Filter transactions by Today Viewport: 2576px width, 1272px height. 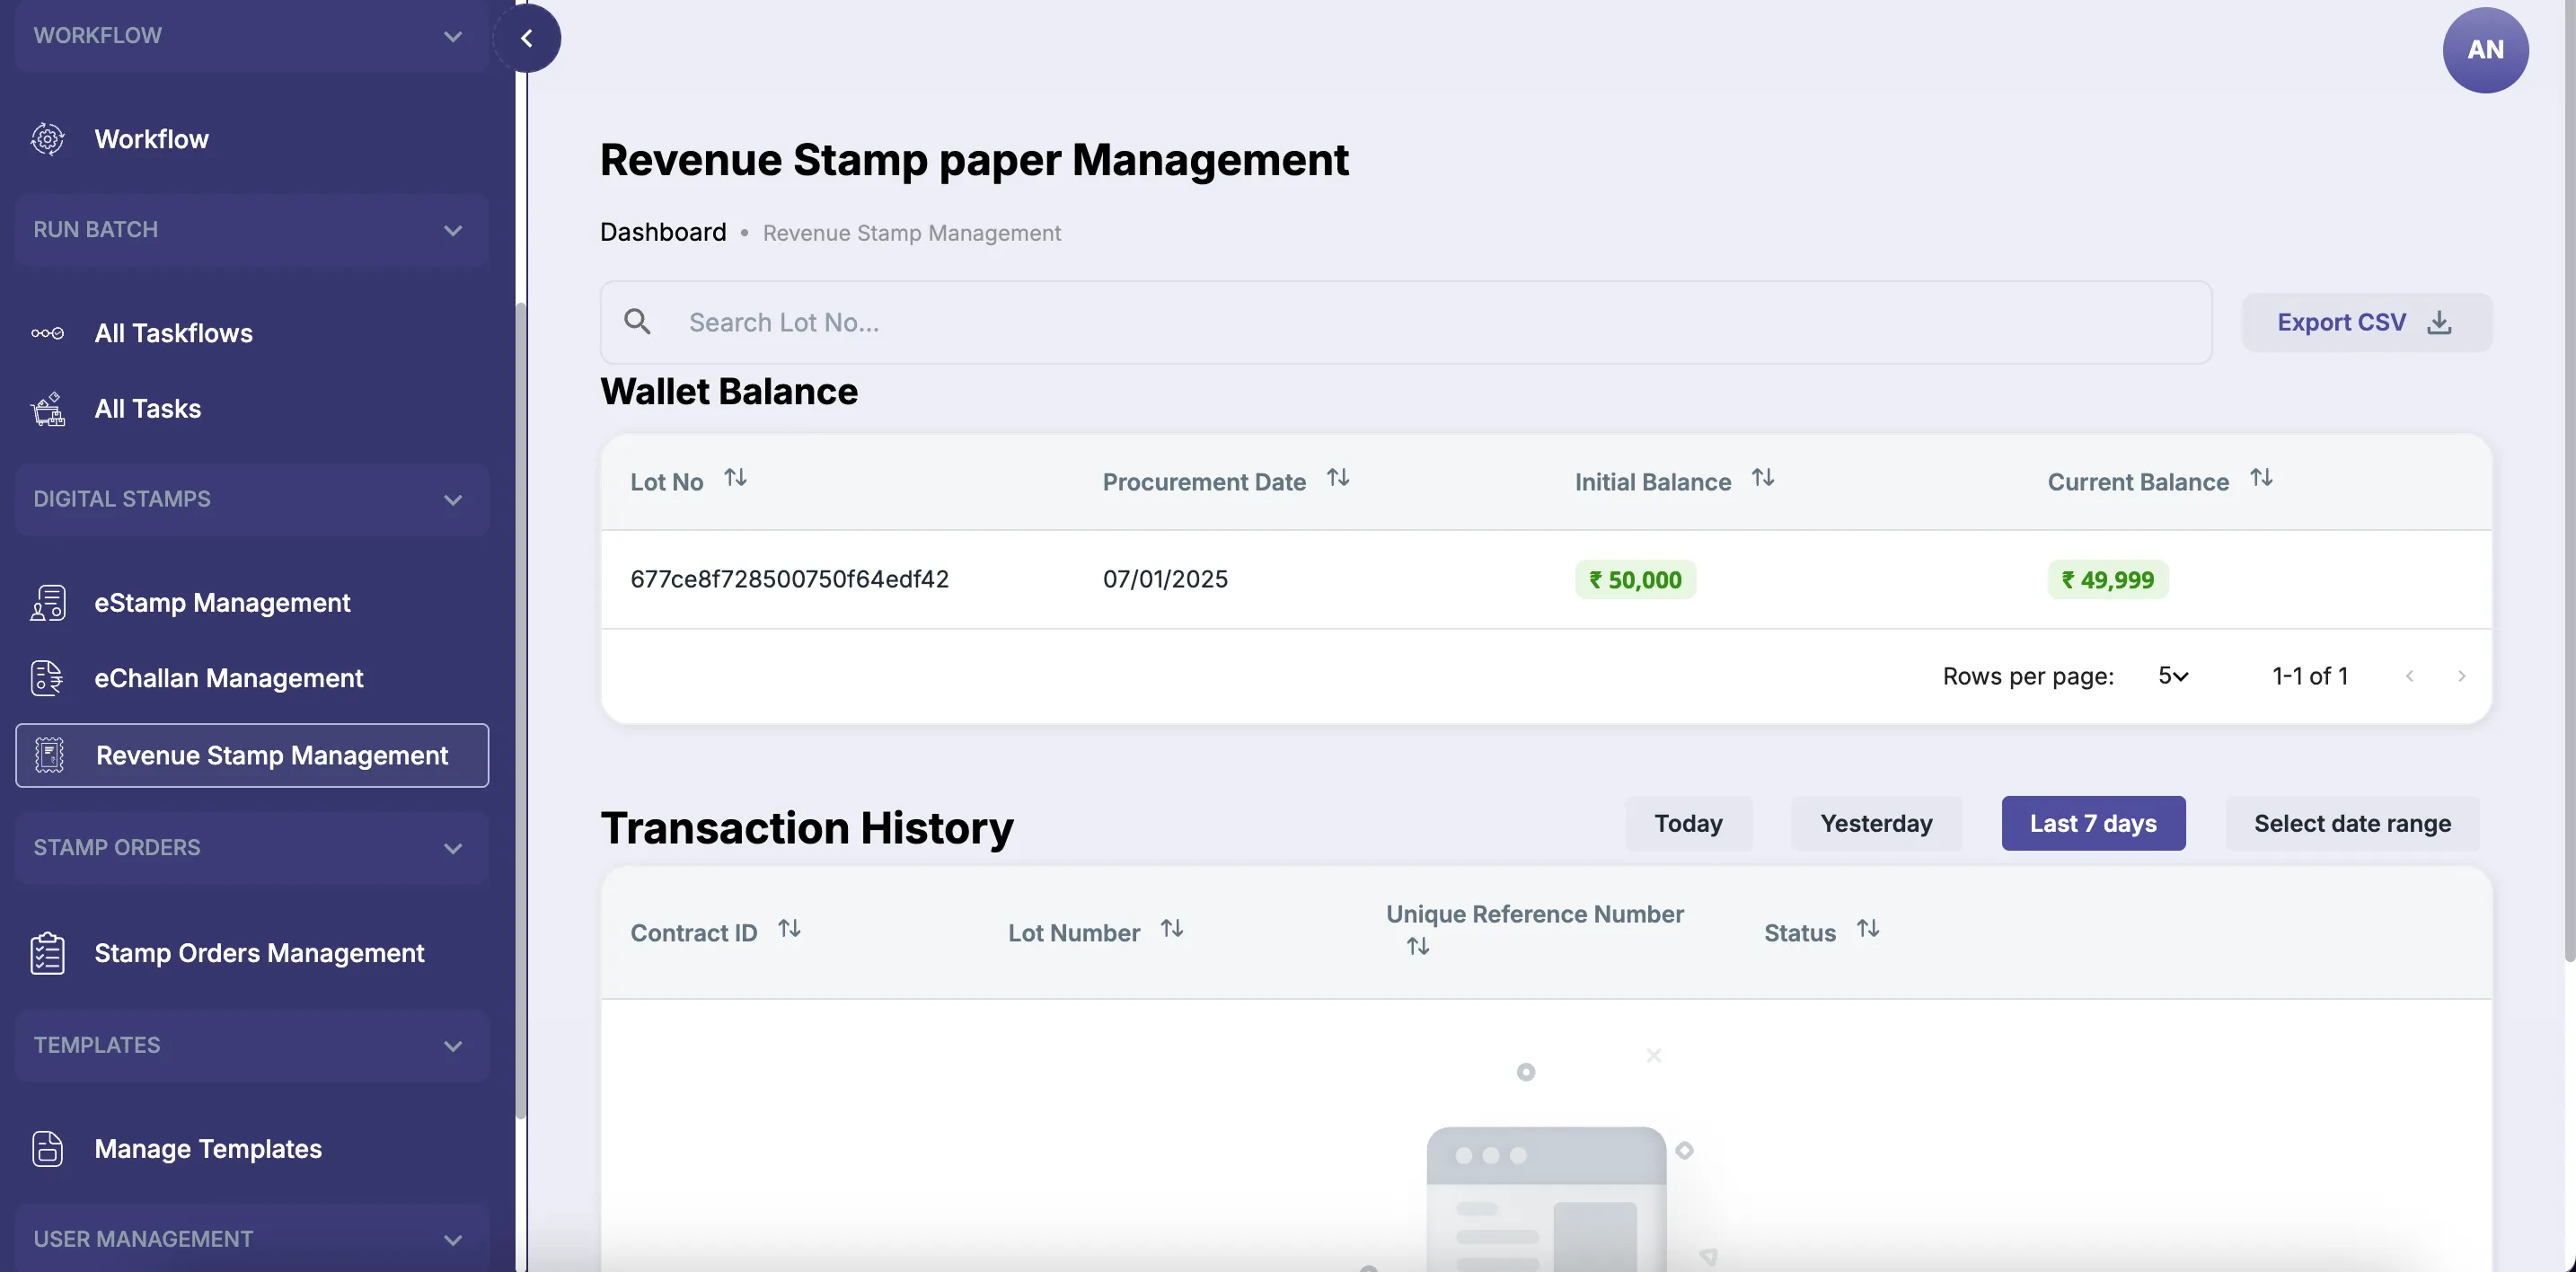(x=1688, y=824)
